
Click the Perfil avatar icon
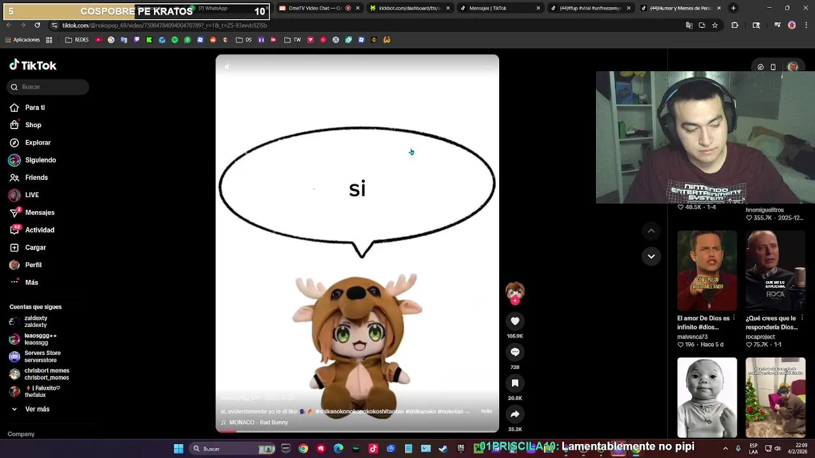pyautogui.click(x=14, y=265)
